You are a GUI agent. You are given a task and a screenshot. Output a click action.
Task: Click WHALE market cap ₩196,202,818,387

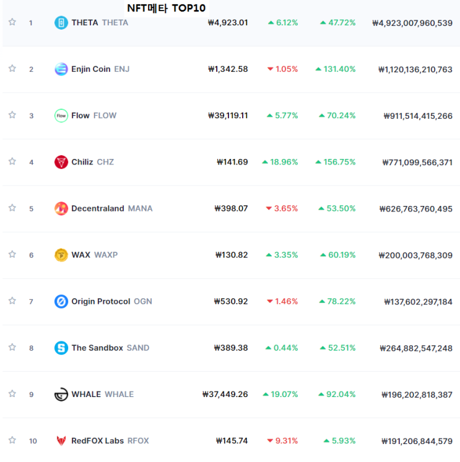pyautogui.click(x=417, y=395)
